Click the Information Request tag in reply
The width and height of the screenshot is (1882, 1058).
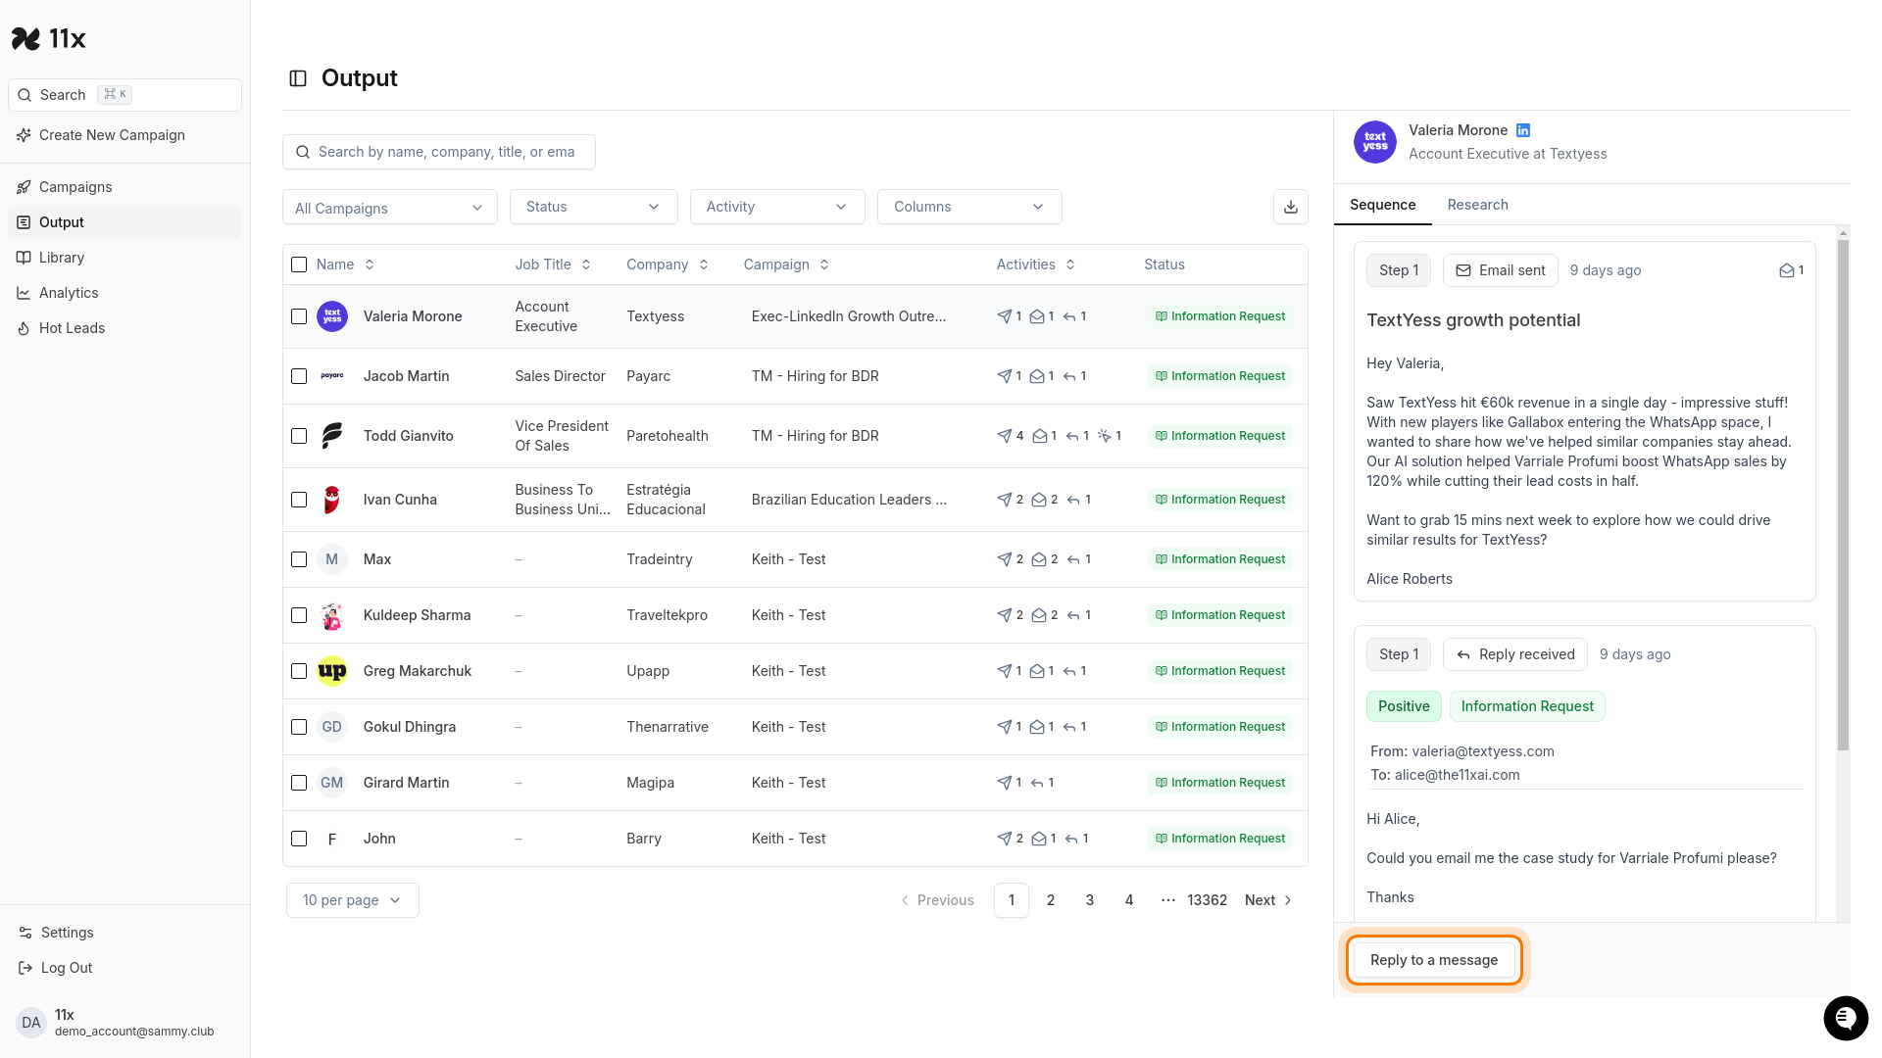1526,706
